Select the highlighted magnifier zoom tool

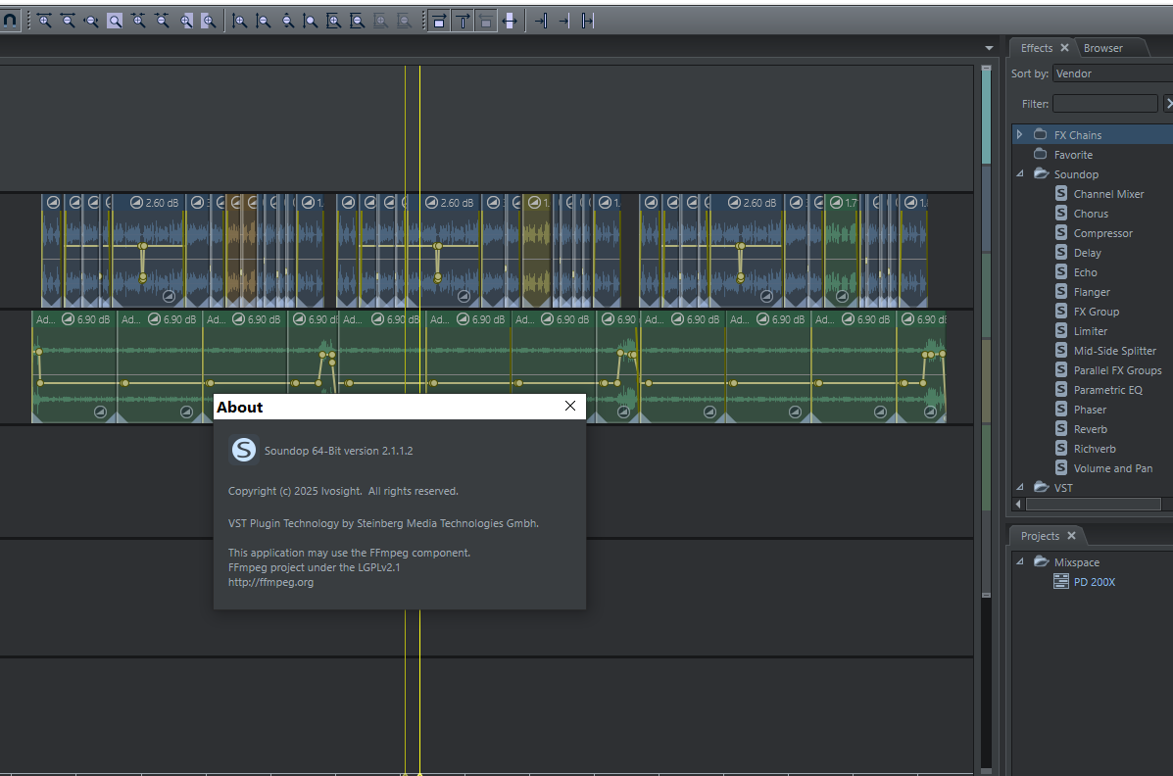[x=115, y=20]
